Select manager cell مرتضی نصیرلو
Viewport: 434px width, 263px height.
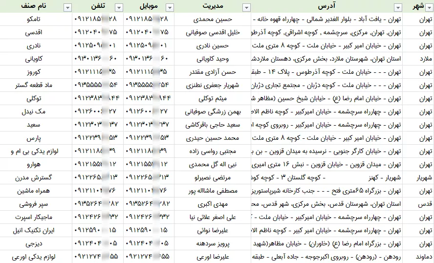click(x=213, y=177)
